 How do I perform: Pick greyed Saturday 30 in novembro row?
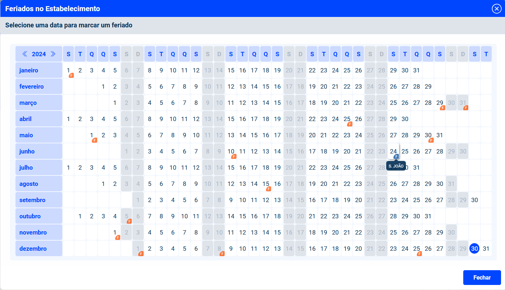(451, 232)
